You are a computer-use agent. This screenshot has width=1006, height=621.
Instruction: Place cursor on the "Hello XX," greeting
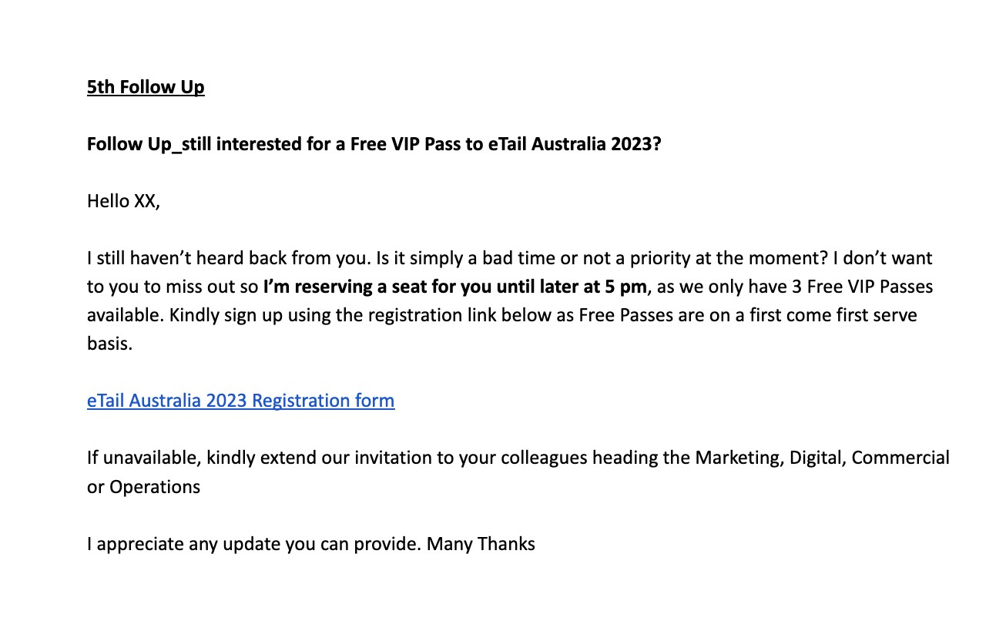(123, 201)
